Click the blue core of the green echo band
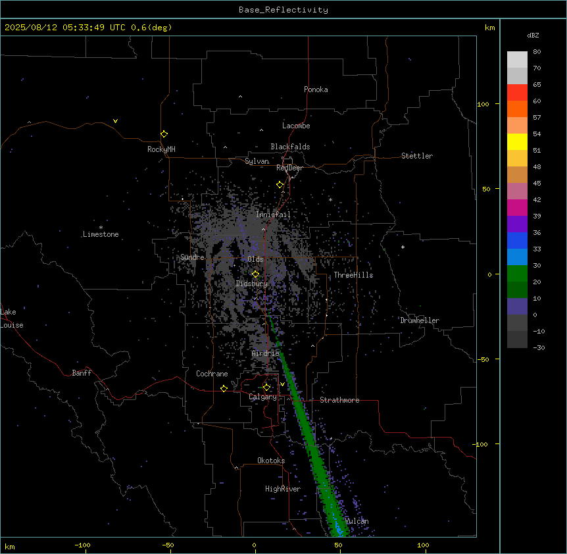The image size is (567, 554). tap(337, 527)
